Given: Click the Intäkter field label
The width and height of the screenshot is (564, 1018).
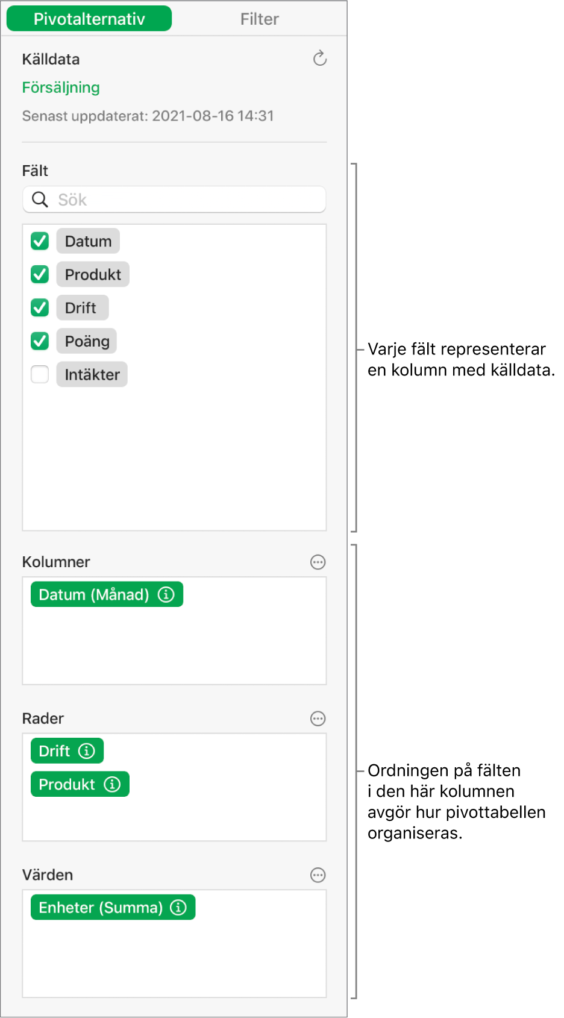Looking at the screenshot, I should 92,375.
